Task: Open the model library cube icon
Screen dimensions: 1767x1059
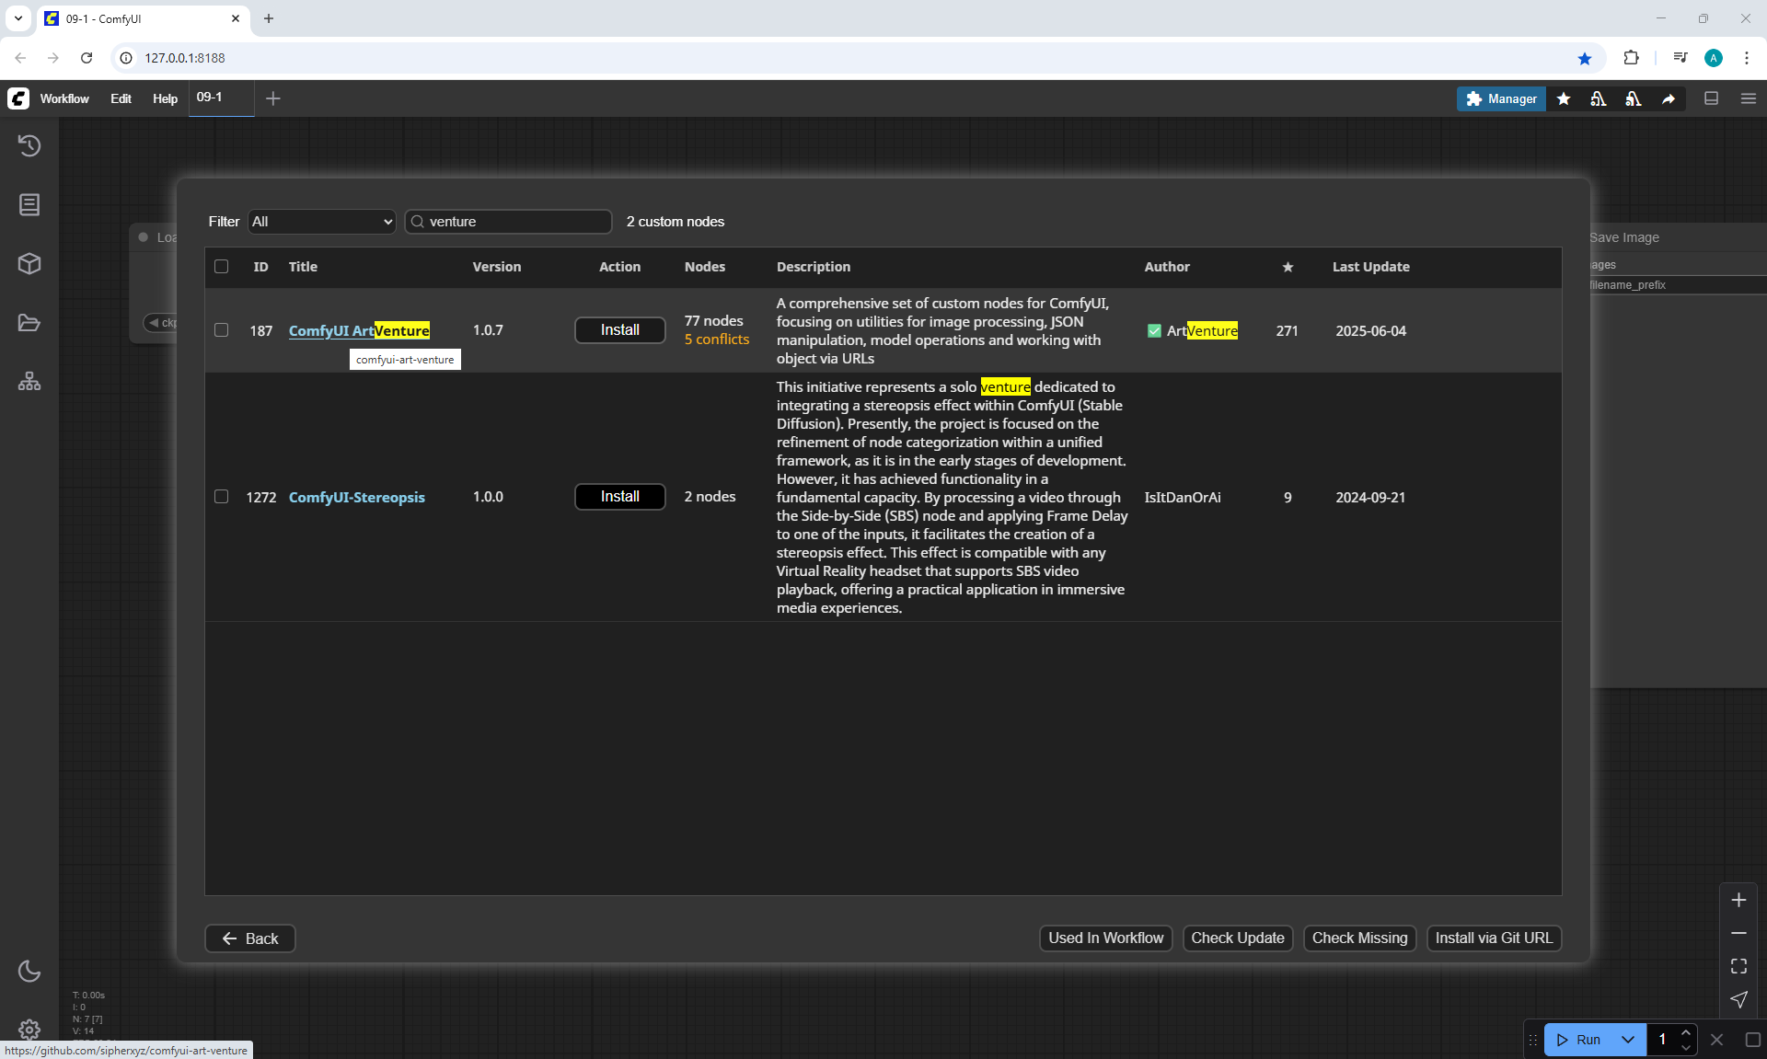Action: (x=29, y=264)
